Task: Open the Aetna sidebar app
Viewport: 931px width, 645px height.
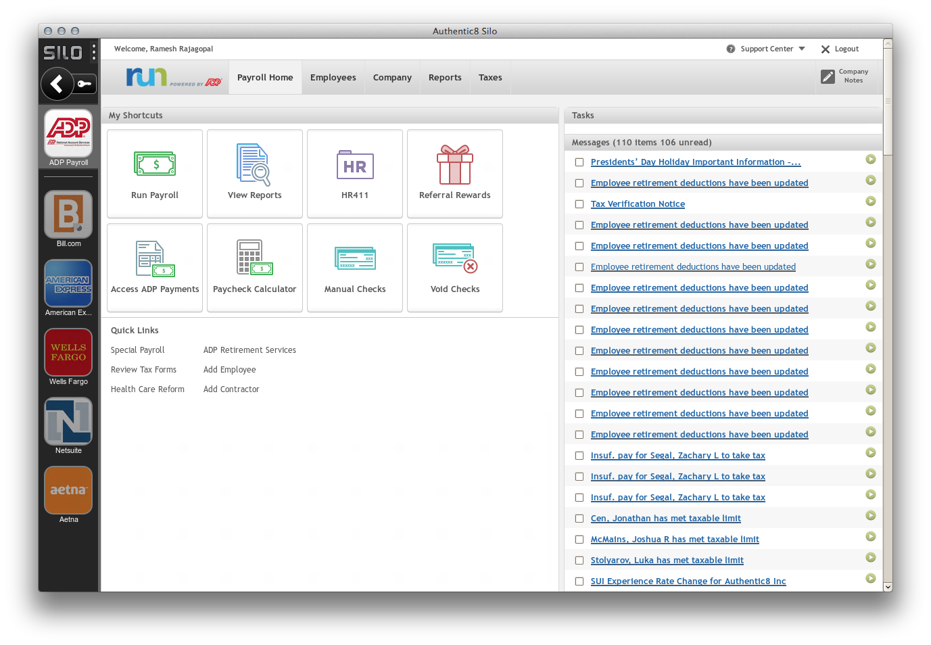Action: (68, 490)
